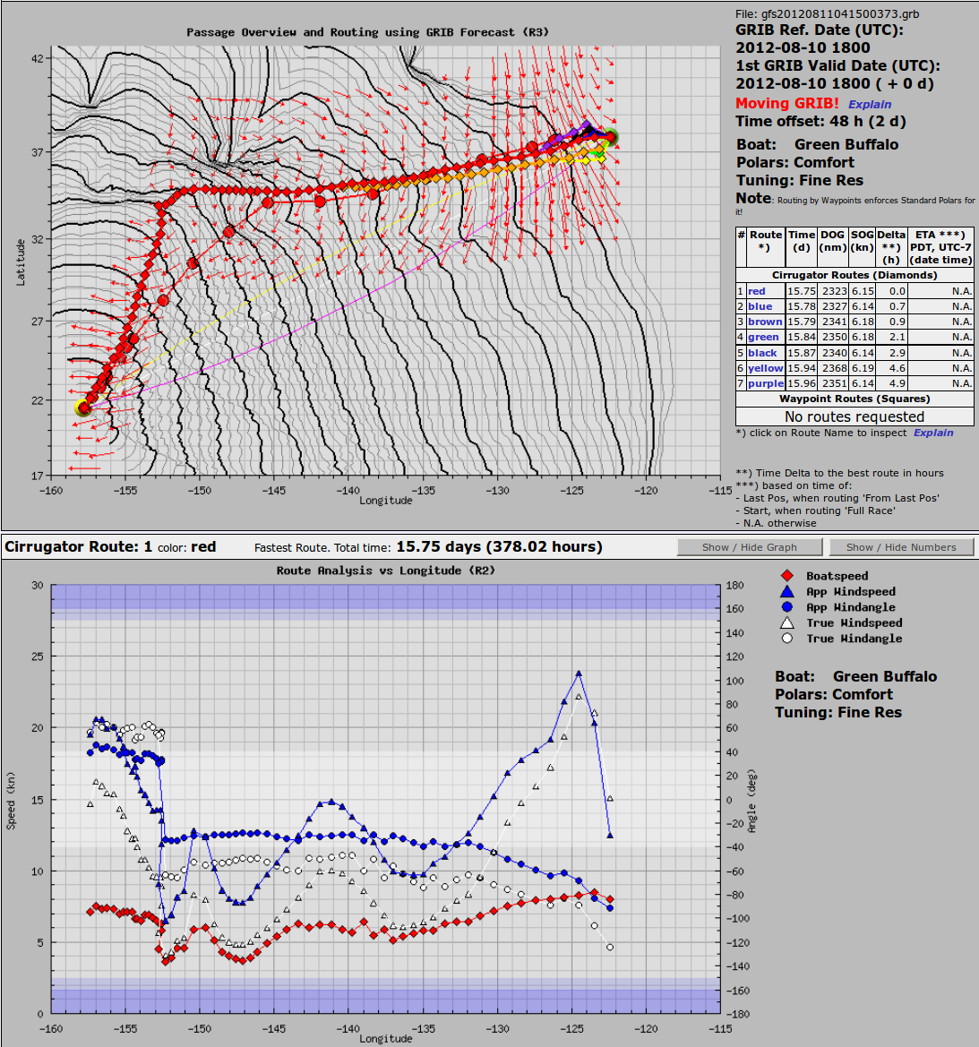979x1047 pixels.
Task: View the yellow route details link
Action: [765, 368]
